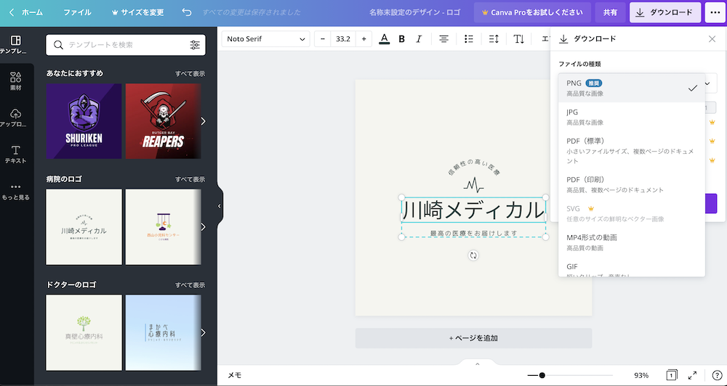Open the ファイル menu

pyautogui.click(x=77, y=12)
